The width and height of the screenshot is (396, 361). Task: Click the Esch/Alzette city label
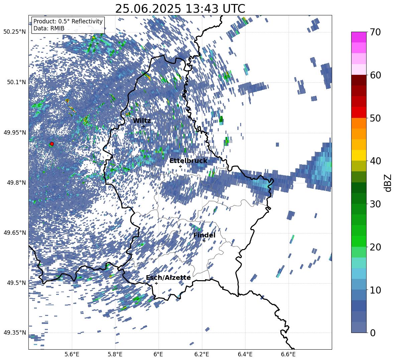[x=168, y=278]
